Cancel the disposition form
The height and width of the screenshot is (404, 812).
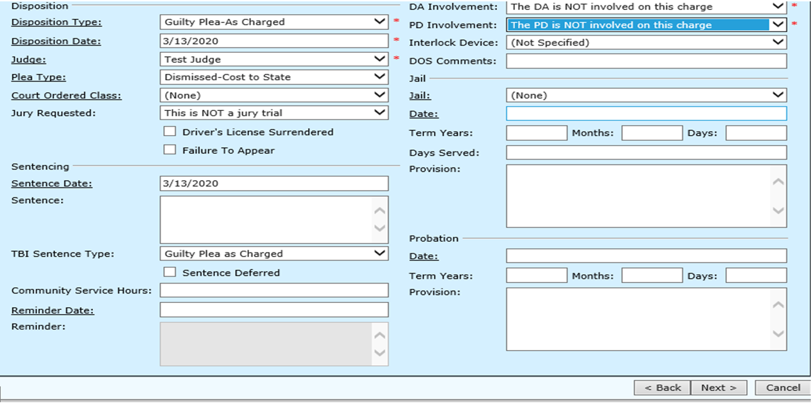(x=783, y=388)
